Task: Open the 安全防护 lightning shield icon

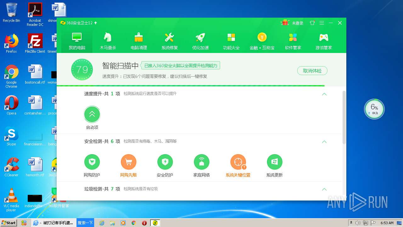Action: (x=165, y=162)
